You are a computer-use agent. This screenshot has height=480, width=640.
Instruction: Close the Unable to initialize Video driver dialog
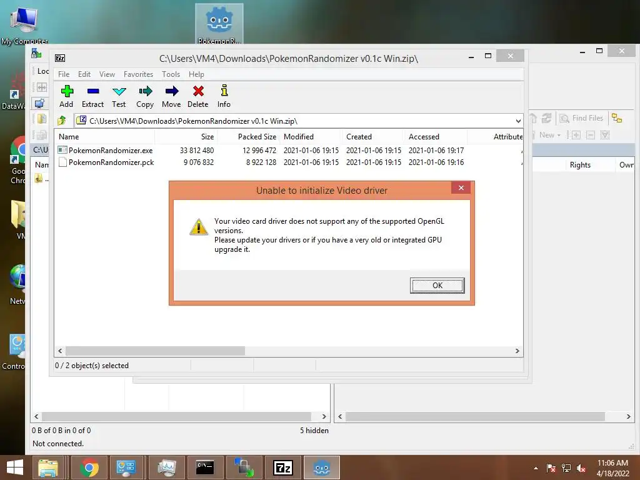461,187
